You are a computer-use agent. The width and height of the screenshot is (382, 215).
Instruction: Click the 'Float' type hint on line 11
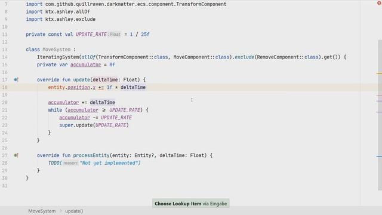(x=115, y=35)
